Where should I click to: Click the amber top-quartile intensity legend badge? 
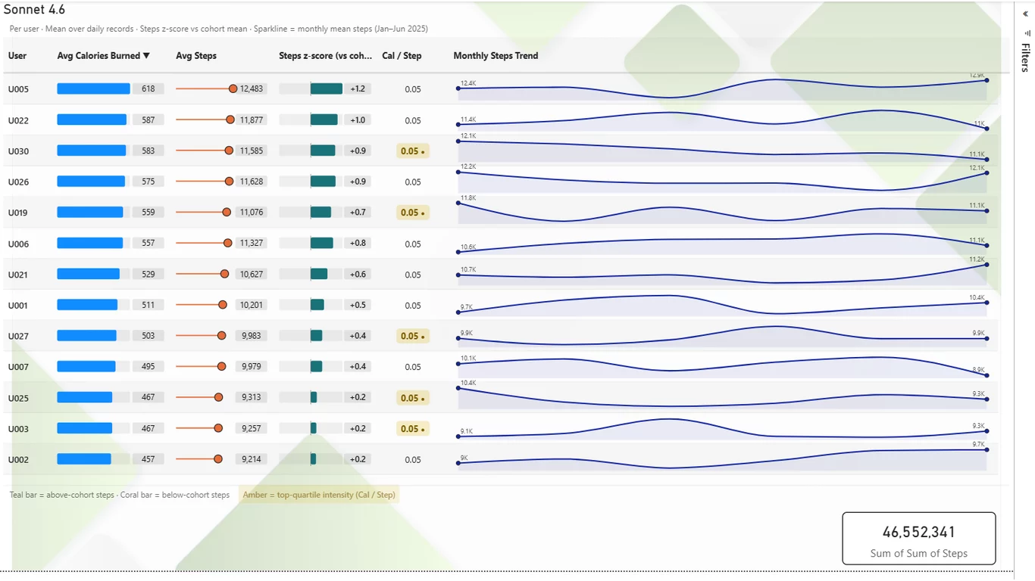click(x=319, y=495)
